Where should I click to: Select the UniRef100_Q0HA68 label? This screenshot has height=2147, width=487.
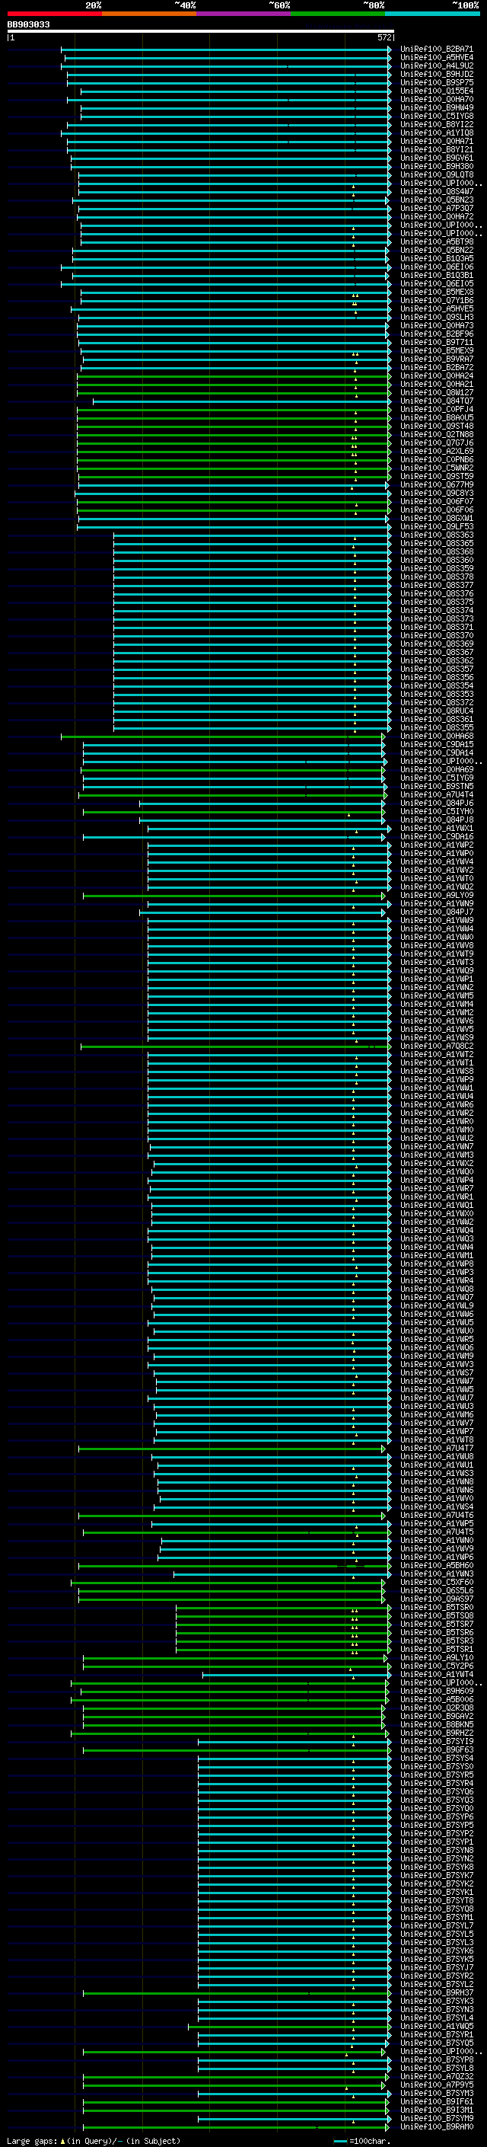pyautogui.click(x=437, y=736)
